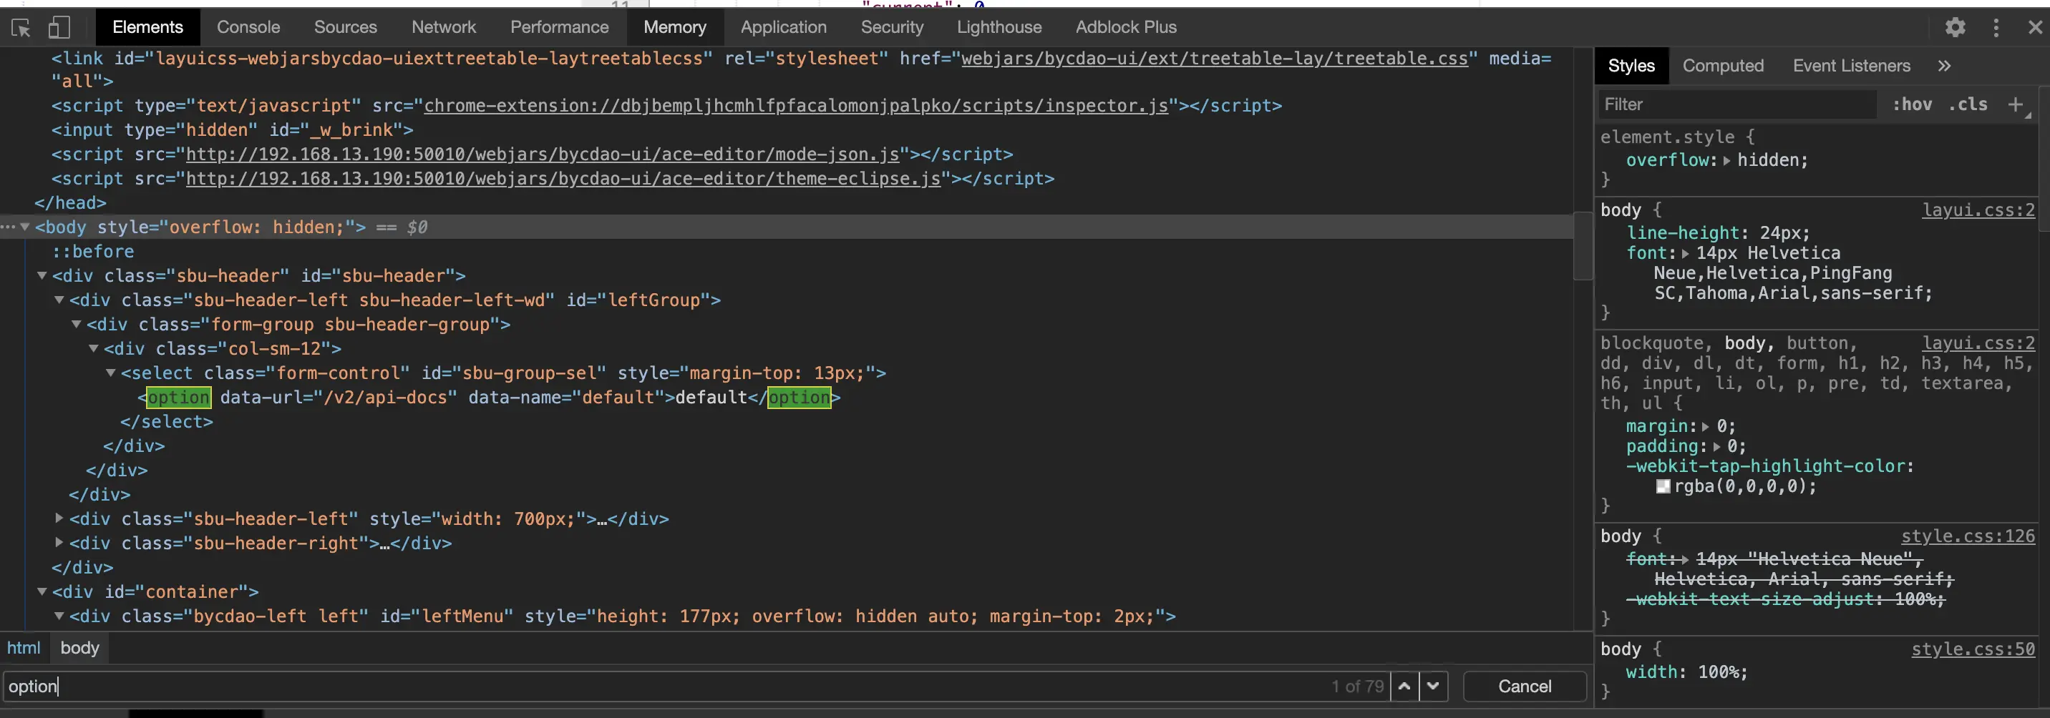
Task: Toggle the device toolbar icon
Action: [x=59, y=28]
